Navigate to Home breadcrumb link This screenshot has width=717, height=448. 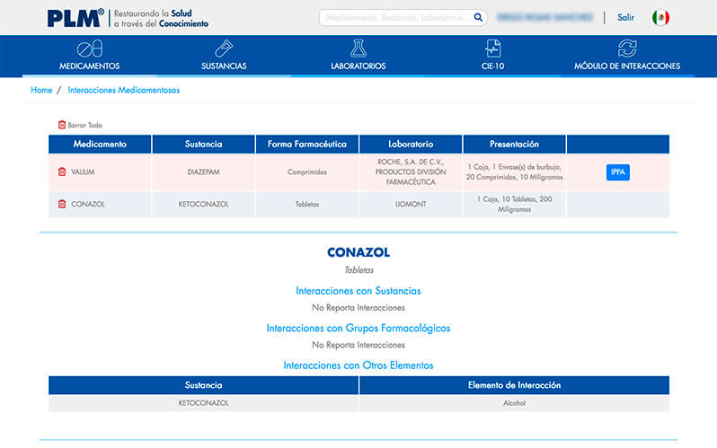point(41,90)
